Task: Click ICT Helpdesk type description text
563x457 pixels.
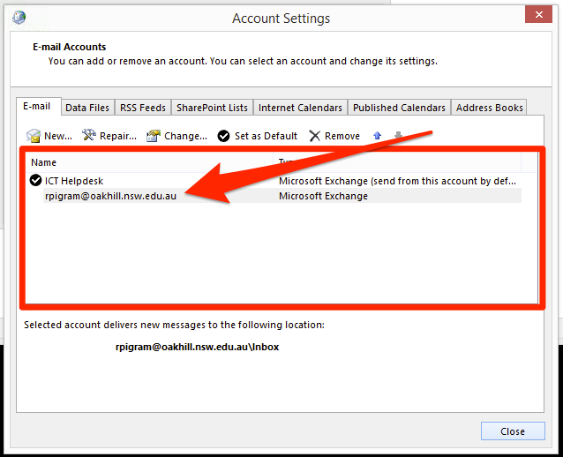Action: [397, 181]
